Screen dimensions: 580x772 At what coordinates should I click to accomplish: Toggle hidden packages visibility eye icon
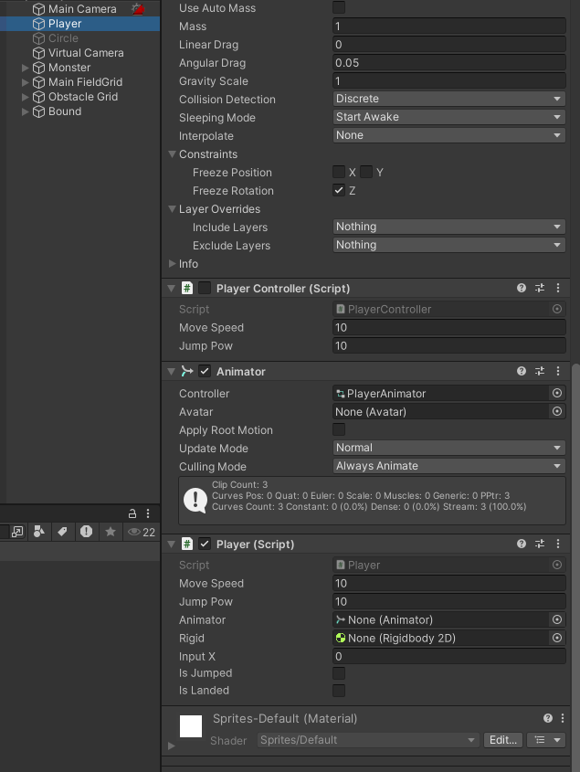[134, 532]
